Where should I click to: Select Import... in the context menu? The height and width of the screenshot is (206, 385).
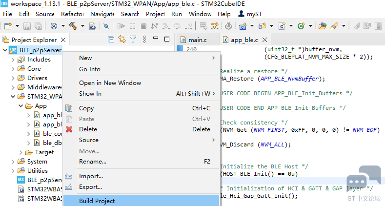click(141, 176)
